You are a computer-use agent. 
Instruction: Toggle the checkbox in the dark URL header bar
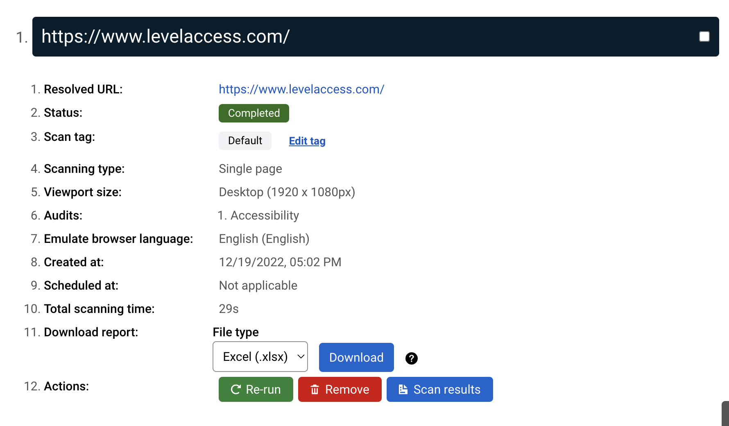(x=704, y=36)
